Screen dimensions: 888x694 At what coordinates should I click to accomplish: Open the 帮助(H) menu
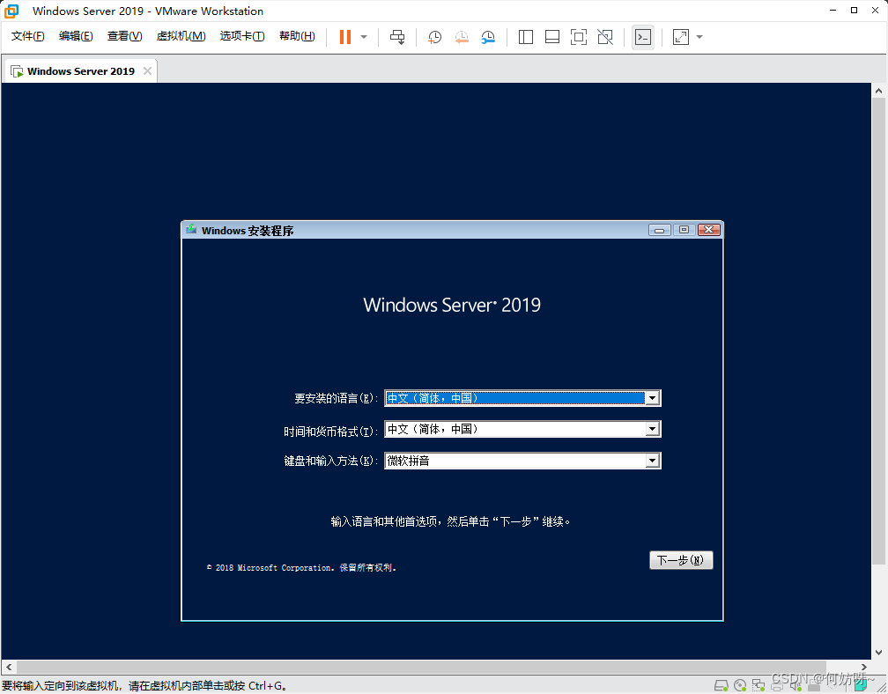(297, 36)
